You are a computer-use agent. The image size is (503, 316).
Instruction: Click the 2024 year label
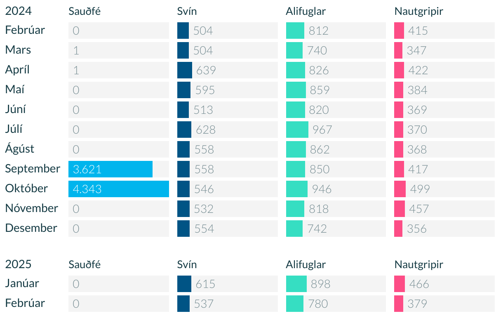(18, 11)
